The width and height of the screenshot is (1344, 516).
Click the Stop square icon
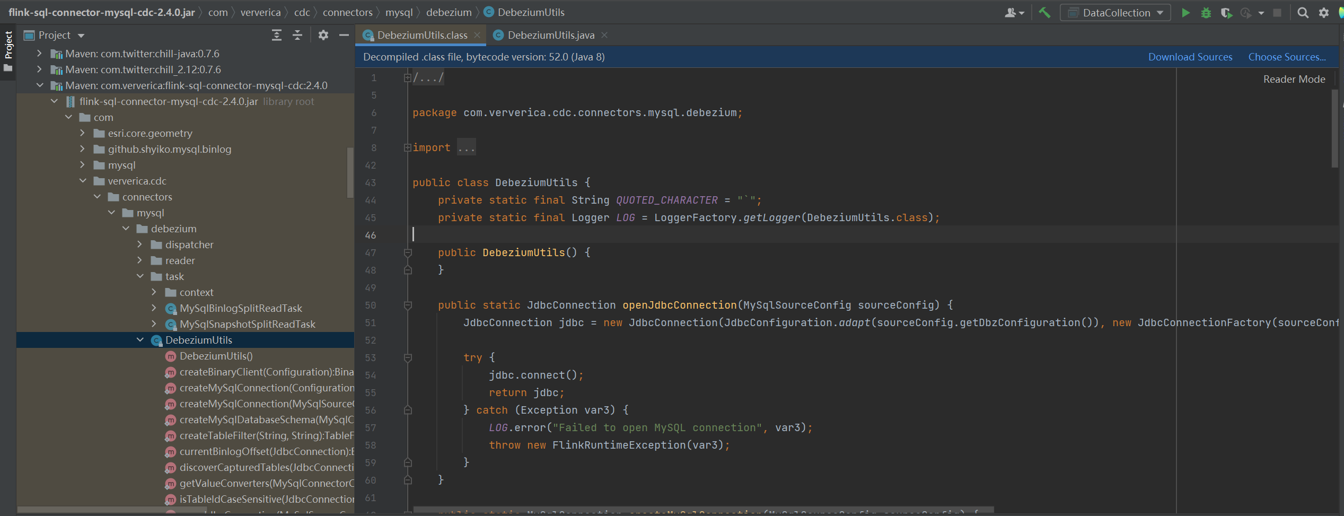click(1277, 13)
